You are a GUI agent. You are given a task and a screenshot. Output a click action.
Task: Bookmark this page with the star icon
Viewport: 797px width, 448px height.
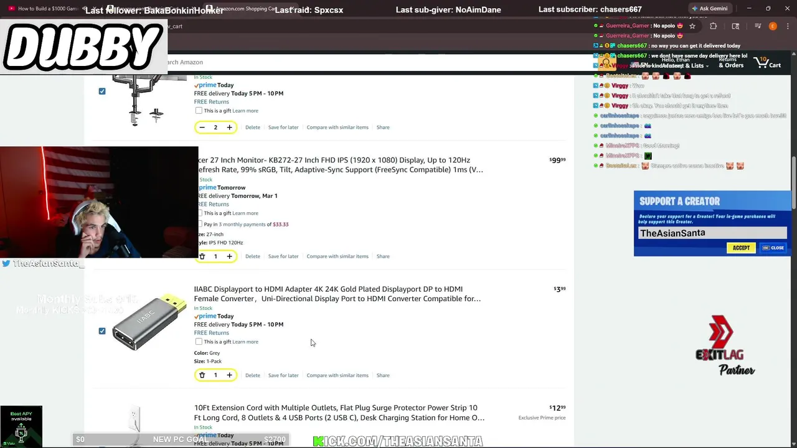pyautogui.click(x=692, y=26)
